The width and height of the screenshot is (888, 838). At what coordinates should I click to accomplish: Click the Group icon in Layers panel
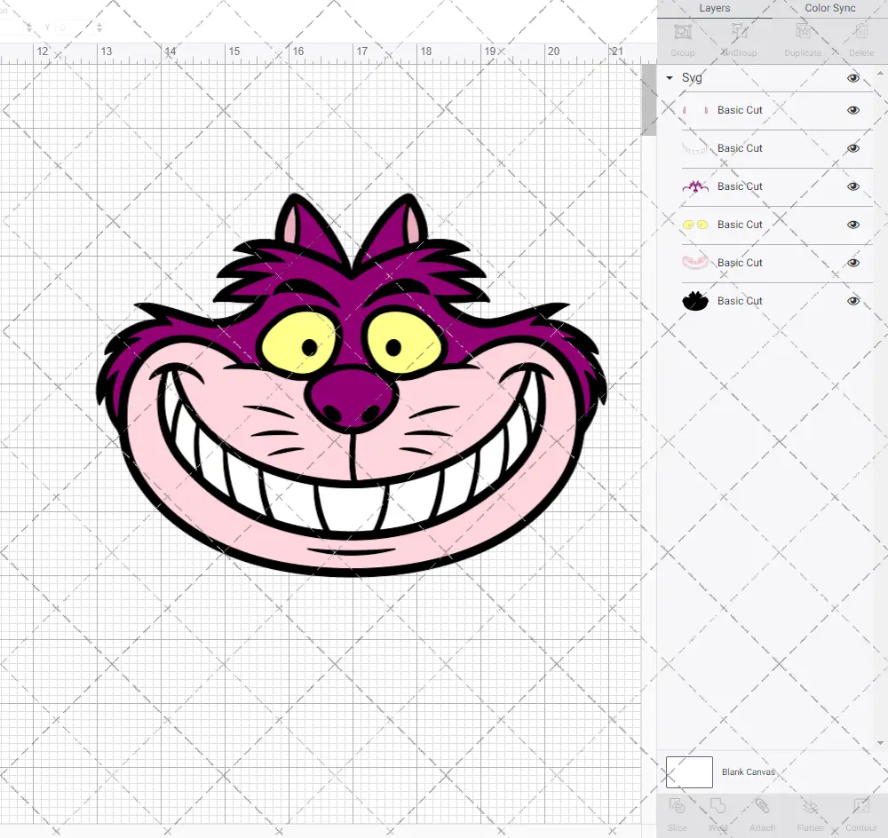pos(682,32)
